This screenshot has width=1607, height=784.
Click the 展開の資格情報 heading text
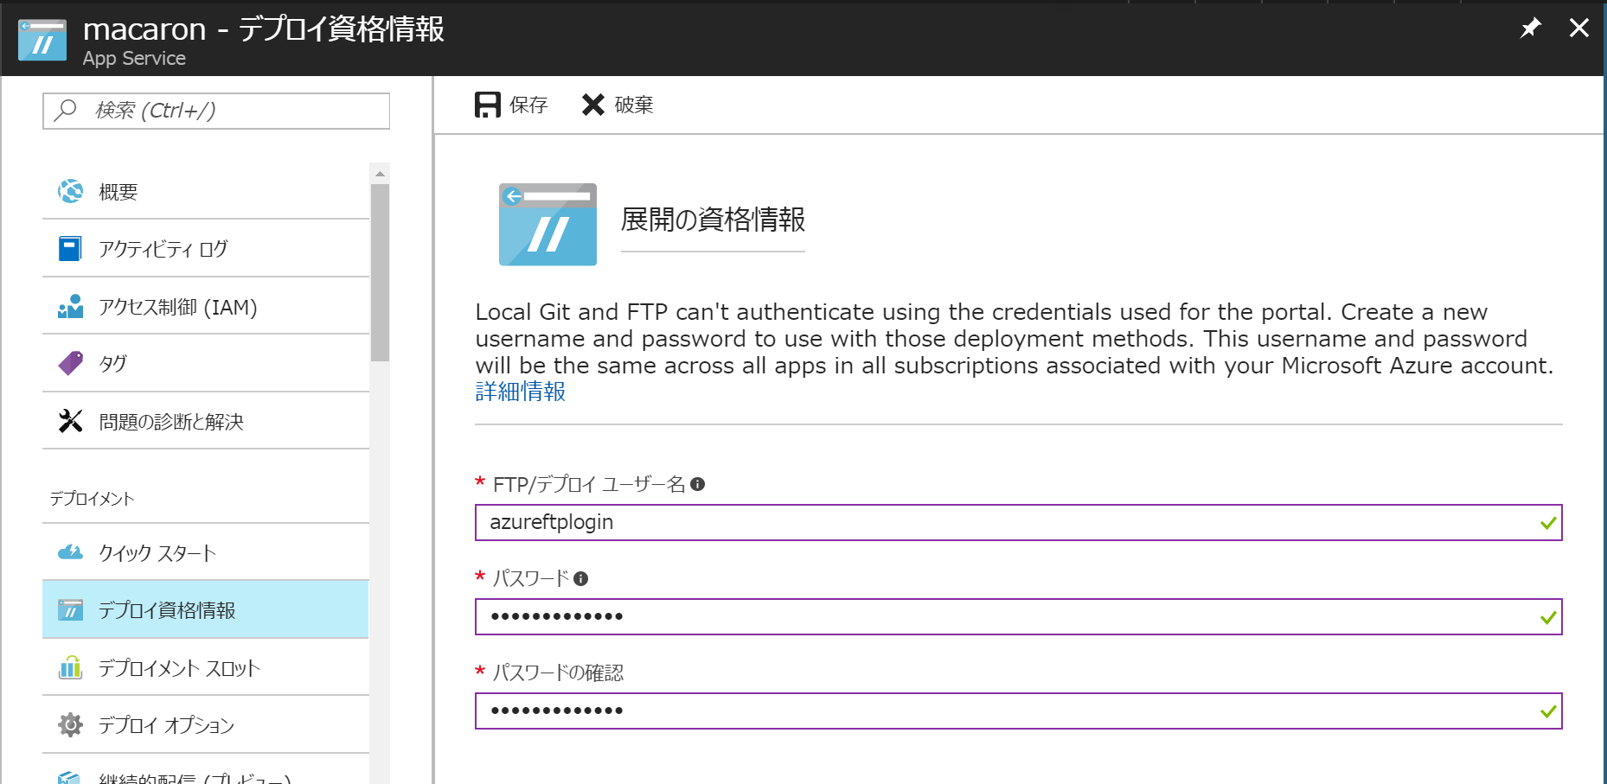click(713, 220)
